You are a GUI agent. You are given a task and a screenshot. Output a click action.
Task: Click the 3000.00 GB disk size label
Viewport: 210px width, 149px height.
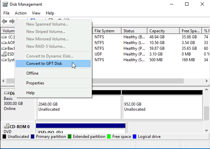(x=13, y=104)
